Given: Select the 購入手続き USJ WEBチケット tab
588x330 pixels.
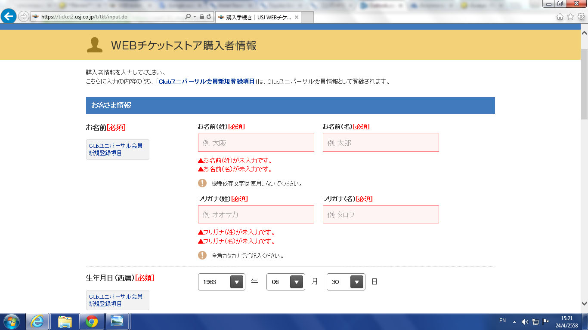Looking at the screenshot, I should pyautogui.click(x=258, y=17).
